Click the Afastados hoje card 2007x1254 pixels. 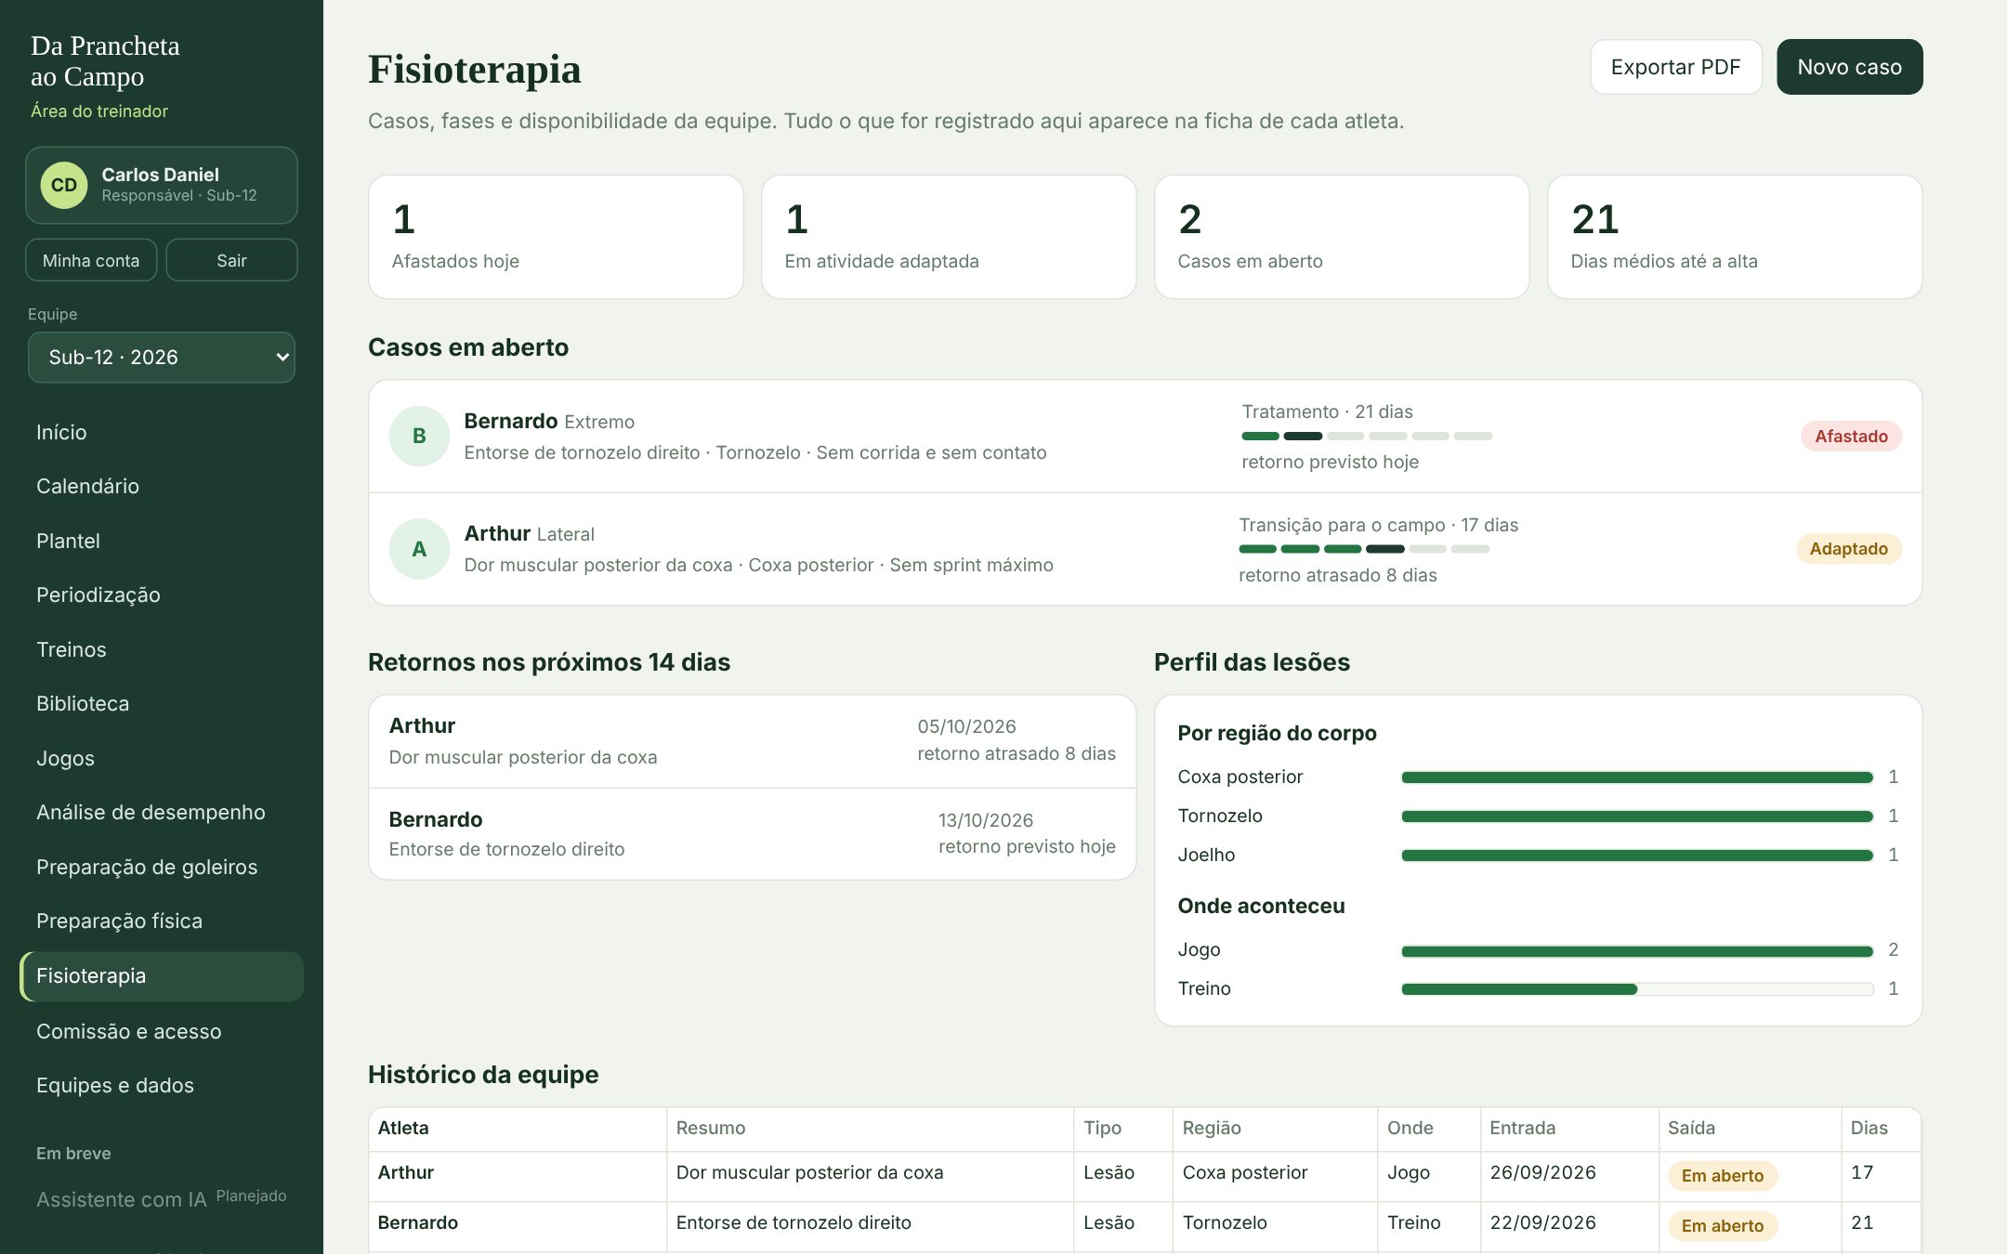coord(556,237)
